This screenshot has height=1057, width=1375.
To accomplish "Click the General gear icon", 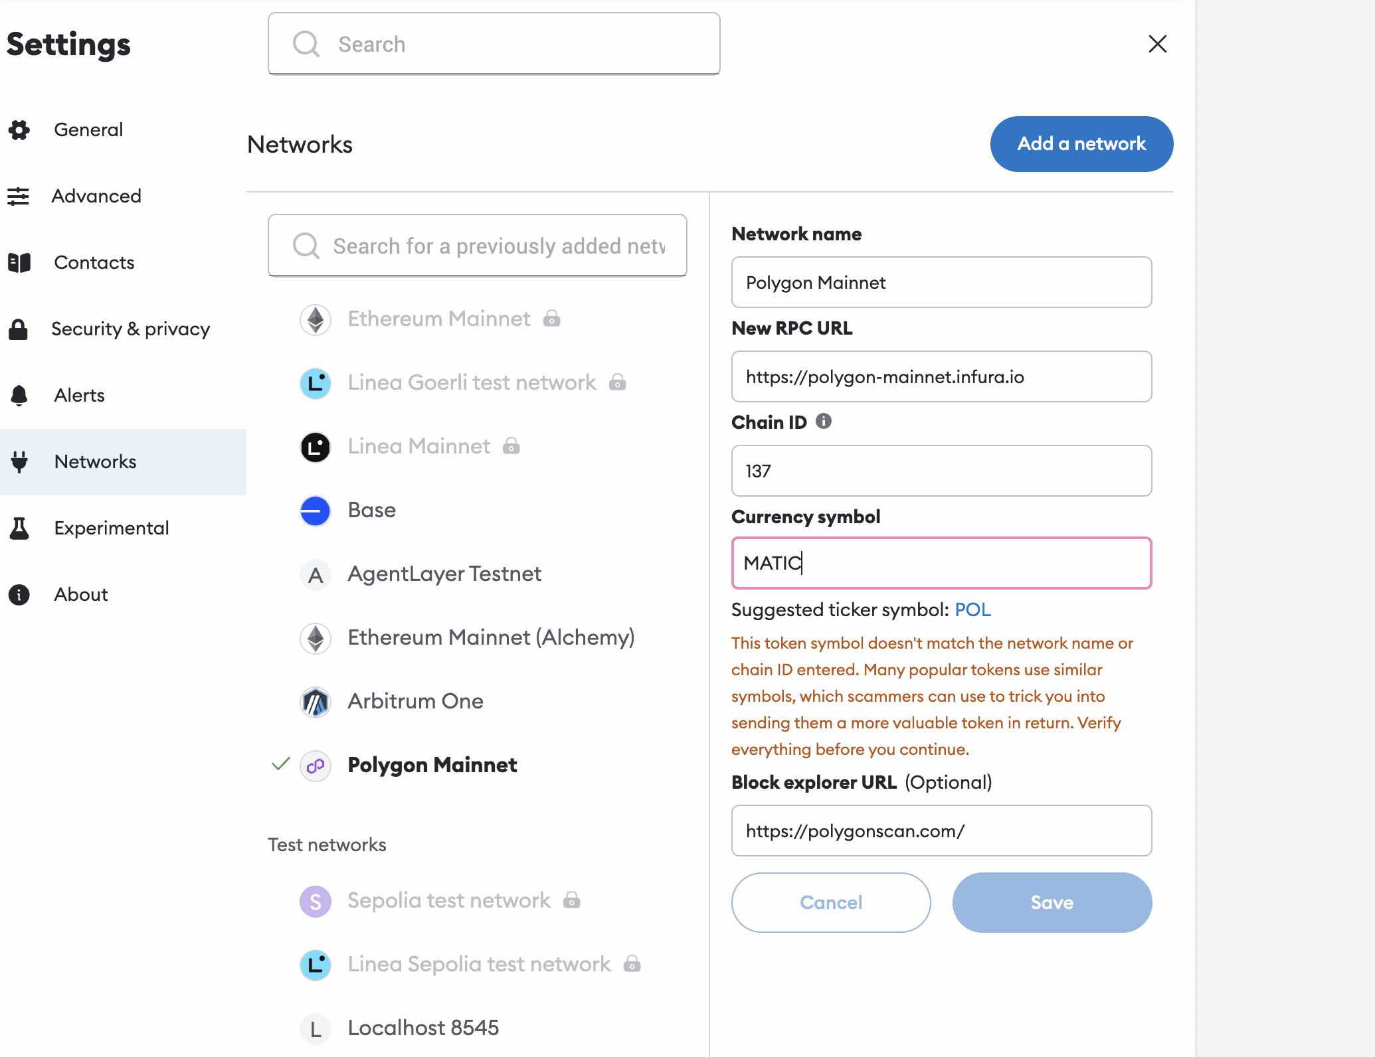I will (19, 129).
